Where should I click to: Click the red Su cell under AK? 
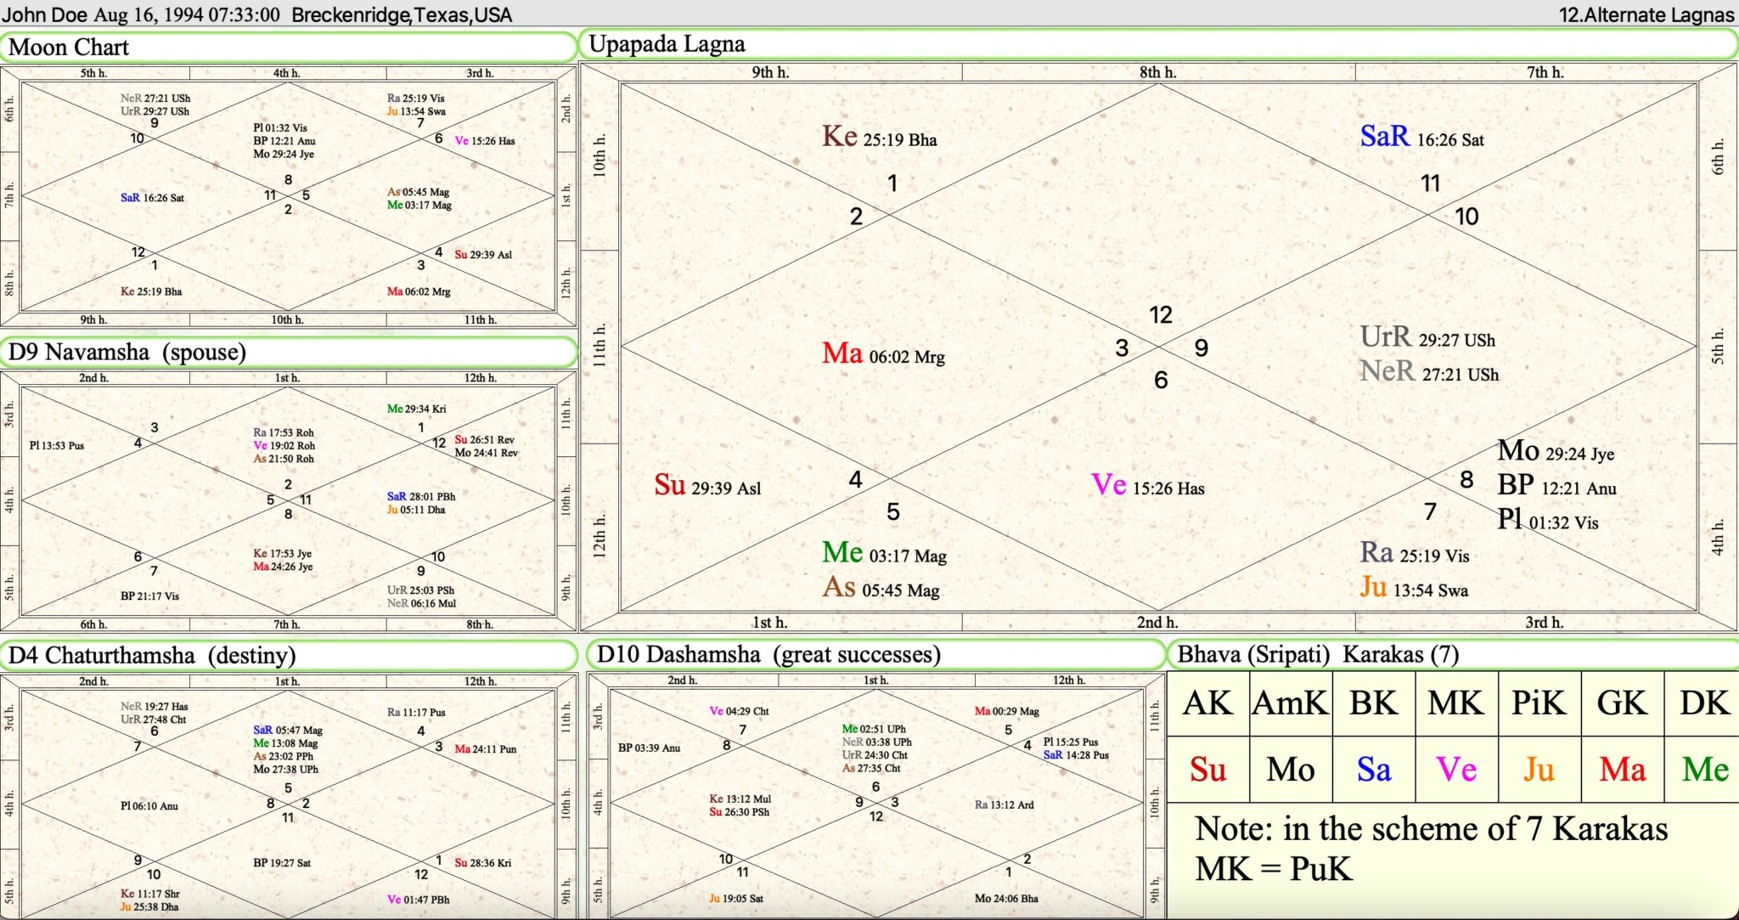click(x=1207, y=770)
